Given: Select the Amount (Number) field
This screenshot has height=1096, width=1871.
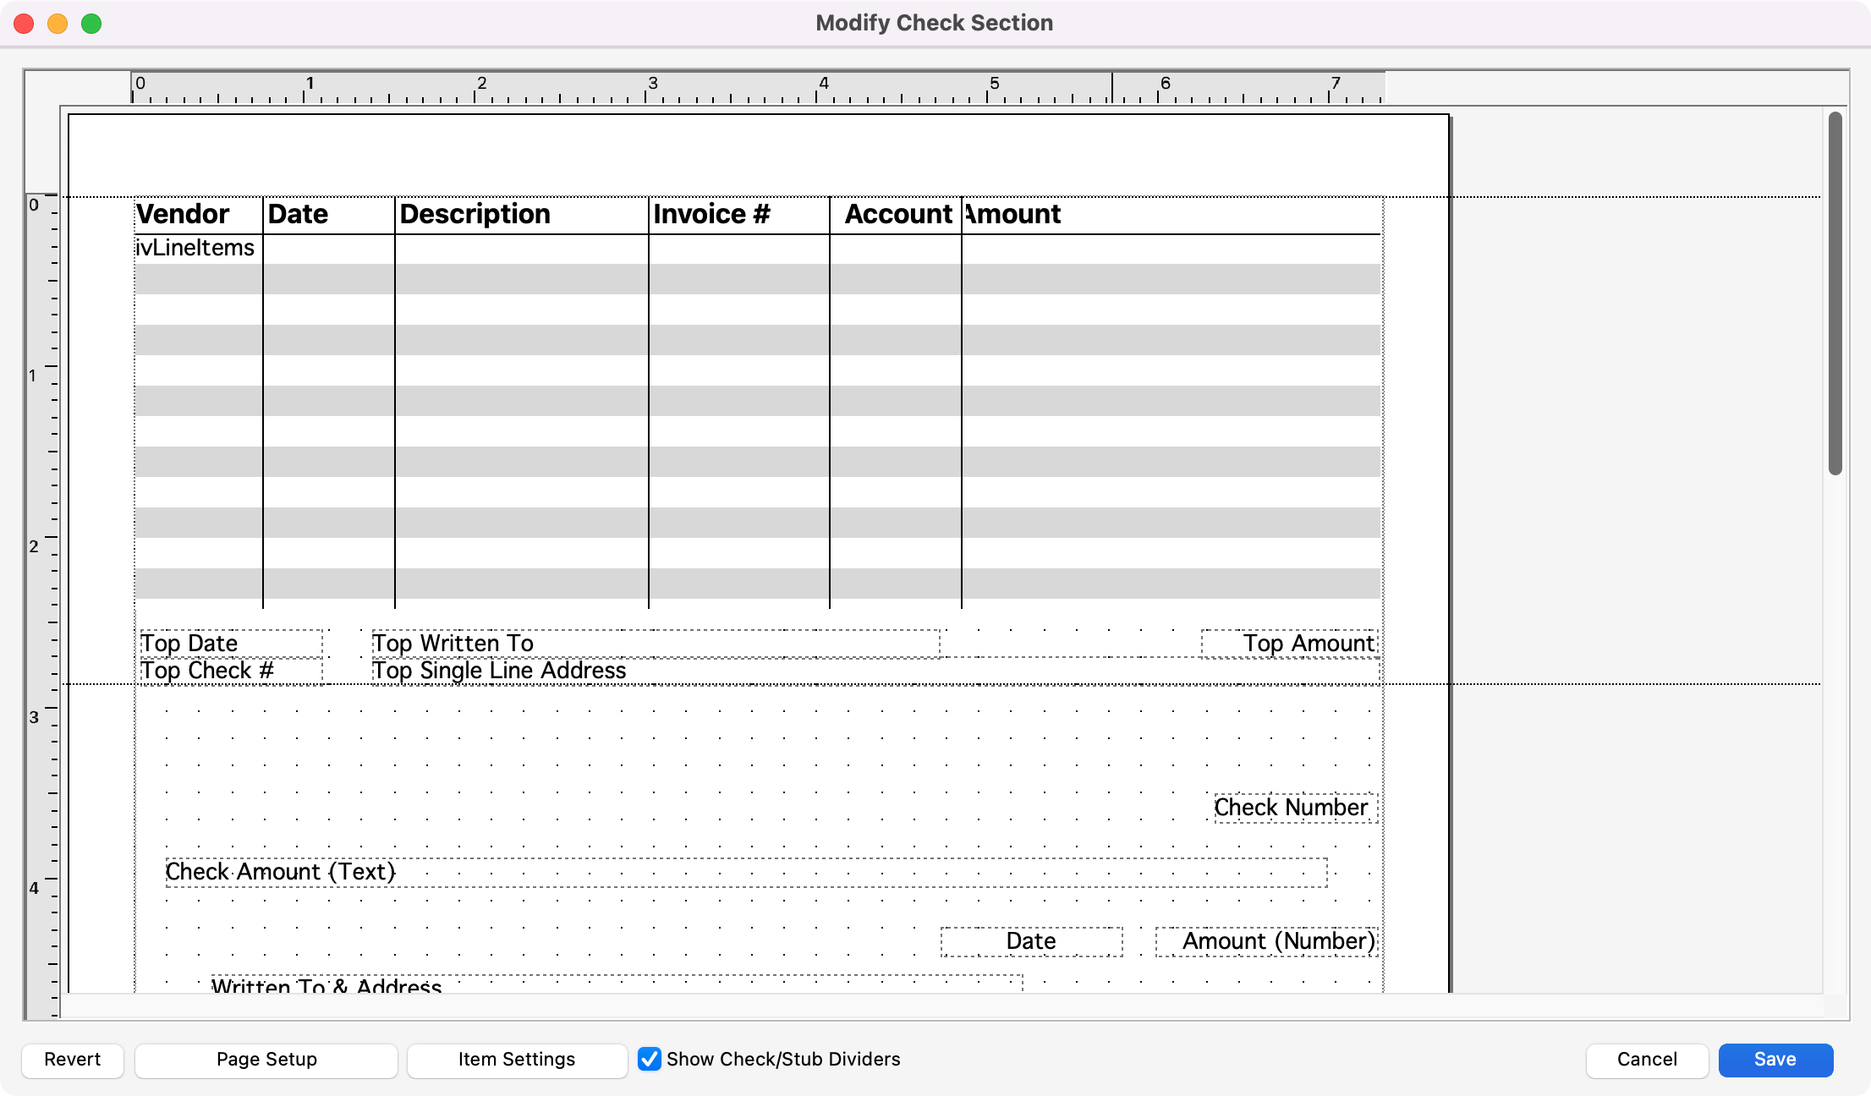Looking at the screenshot, I should [x=1266, y=941].
